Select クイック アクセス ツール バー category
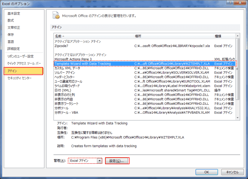 [x=24, y=63]
